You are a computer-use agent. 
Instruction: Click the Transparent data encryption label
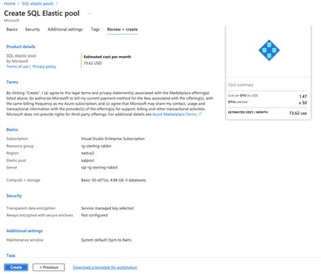click(30, 208)
